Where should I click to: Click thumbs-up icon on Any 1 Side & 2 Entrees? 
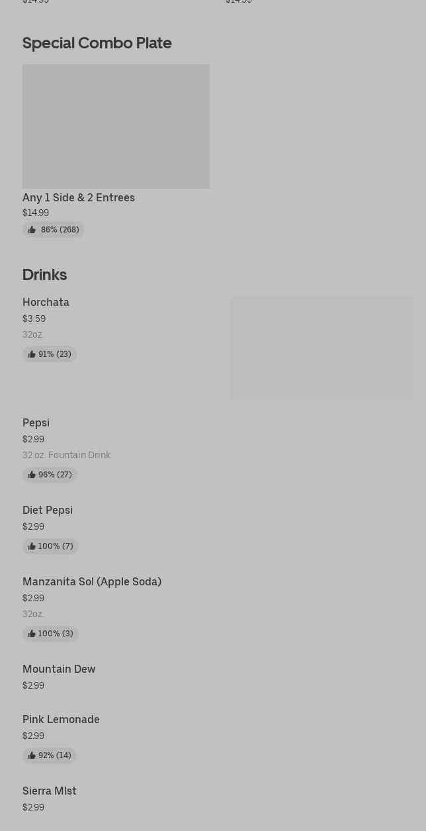(x=32, y=230)
